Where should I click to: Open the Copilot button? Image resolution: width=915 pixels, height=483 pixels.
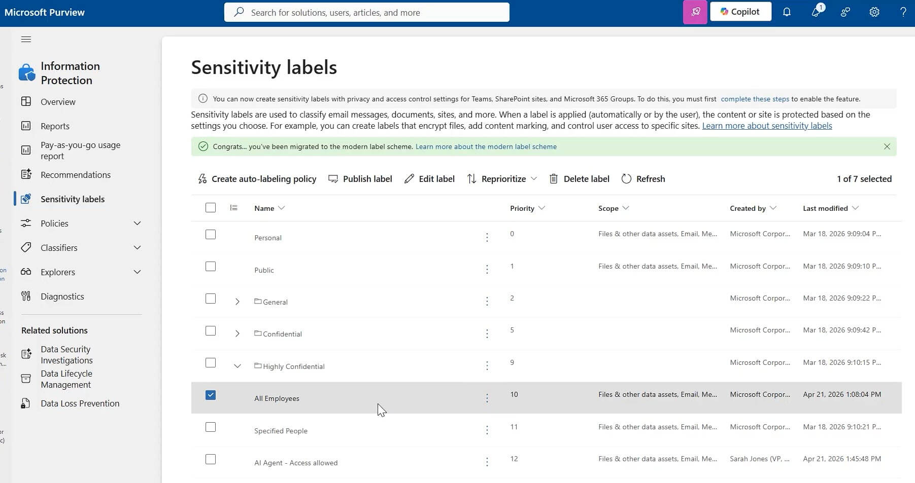coord(740,12)
